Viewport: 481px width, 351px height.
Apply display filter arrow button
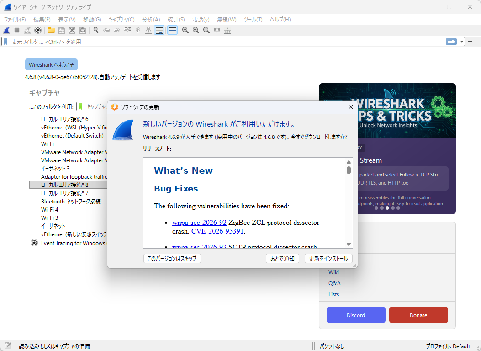tap(451, 42)
